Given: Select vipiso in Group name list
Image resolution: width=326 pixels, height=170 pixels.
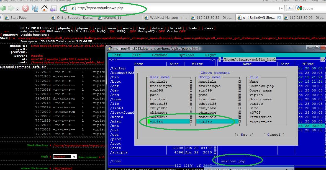Looking at the screenshot, I should (x=217, y=121).
